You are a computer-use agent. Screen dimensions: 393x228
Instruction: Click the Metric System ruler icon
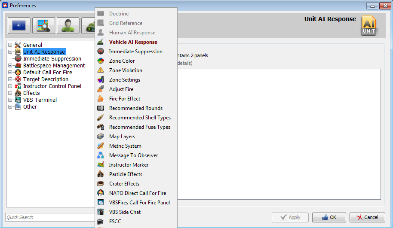[x=101, y=146]
